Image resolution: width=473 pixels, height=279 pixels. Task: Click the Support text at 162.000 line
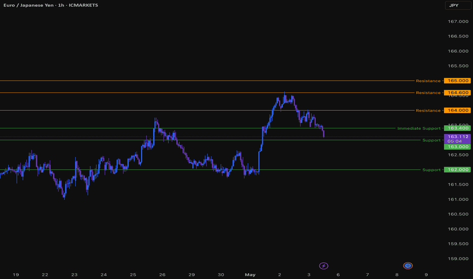[x=431, y=170]
